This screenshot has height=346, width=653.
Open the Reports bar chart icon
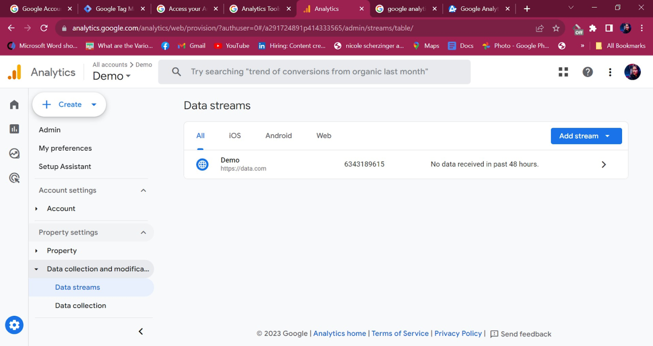(x=14, y=129)
